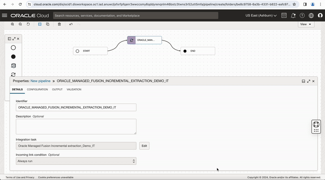The image size is (325, 180).
Task: Select the Start operator circle in the operators palette
Action: click(x=13, y=48)
